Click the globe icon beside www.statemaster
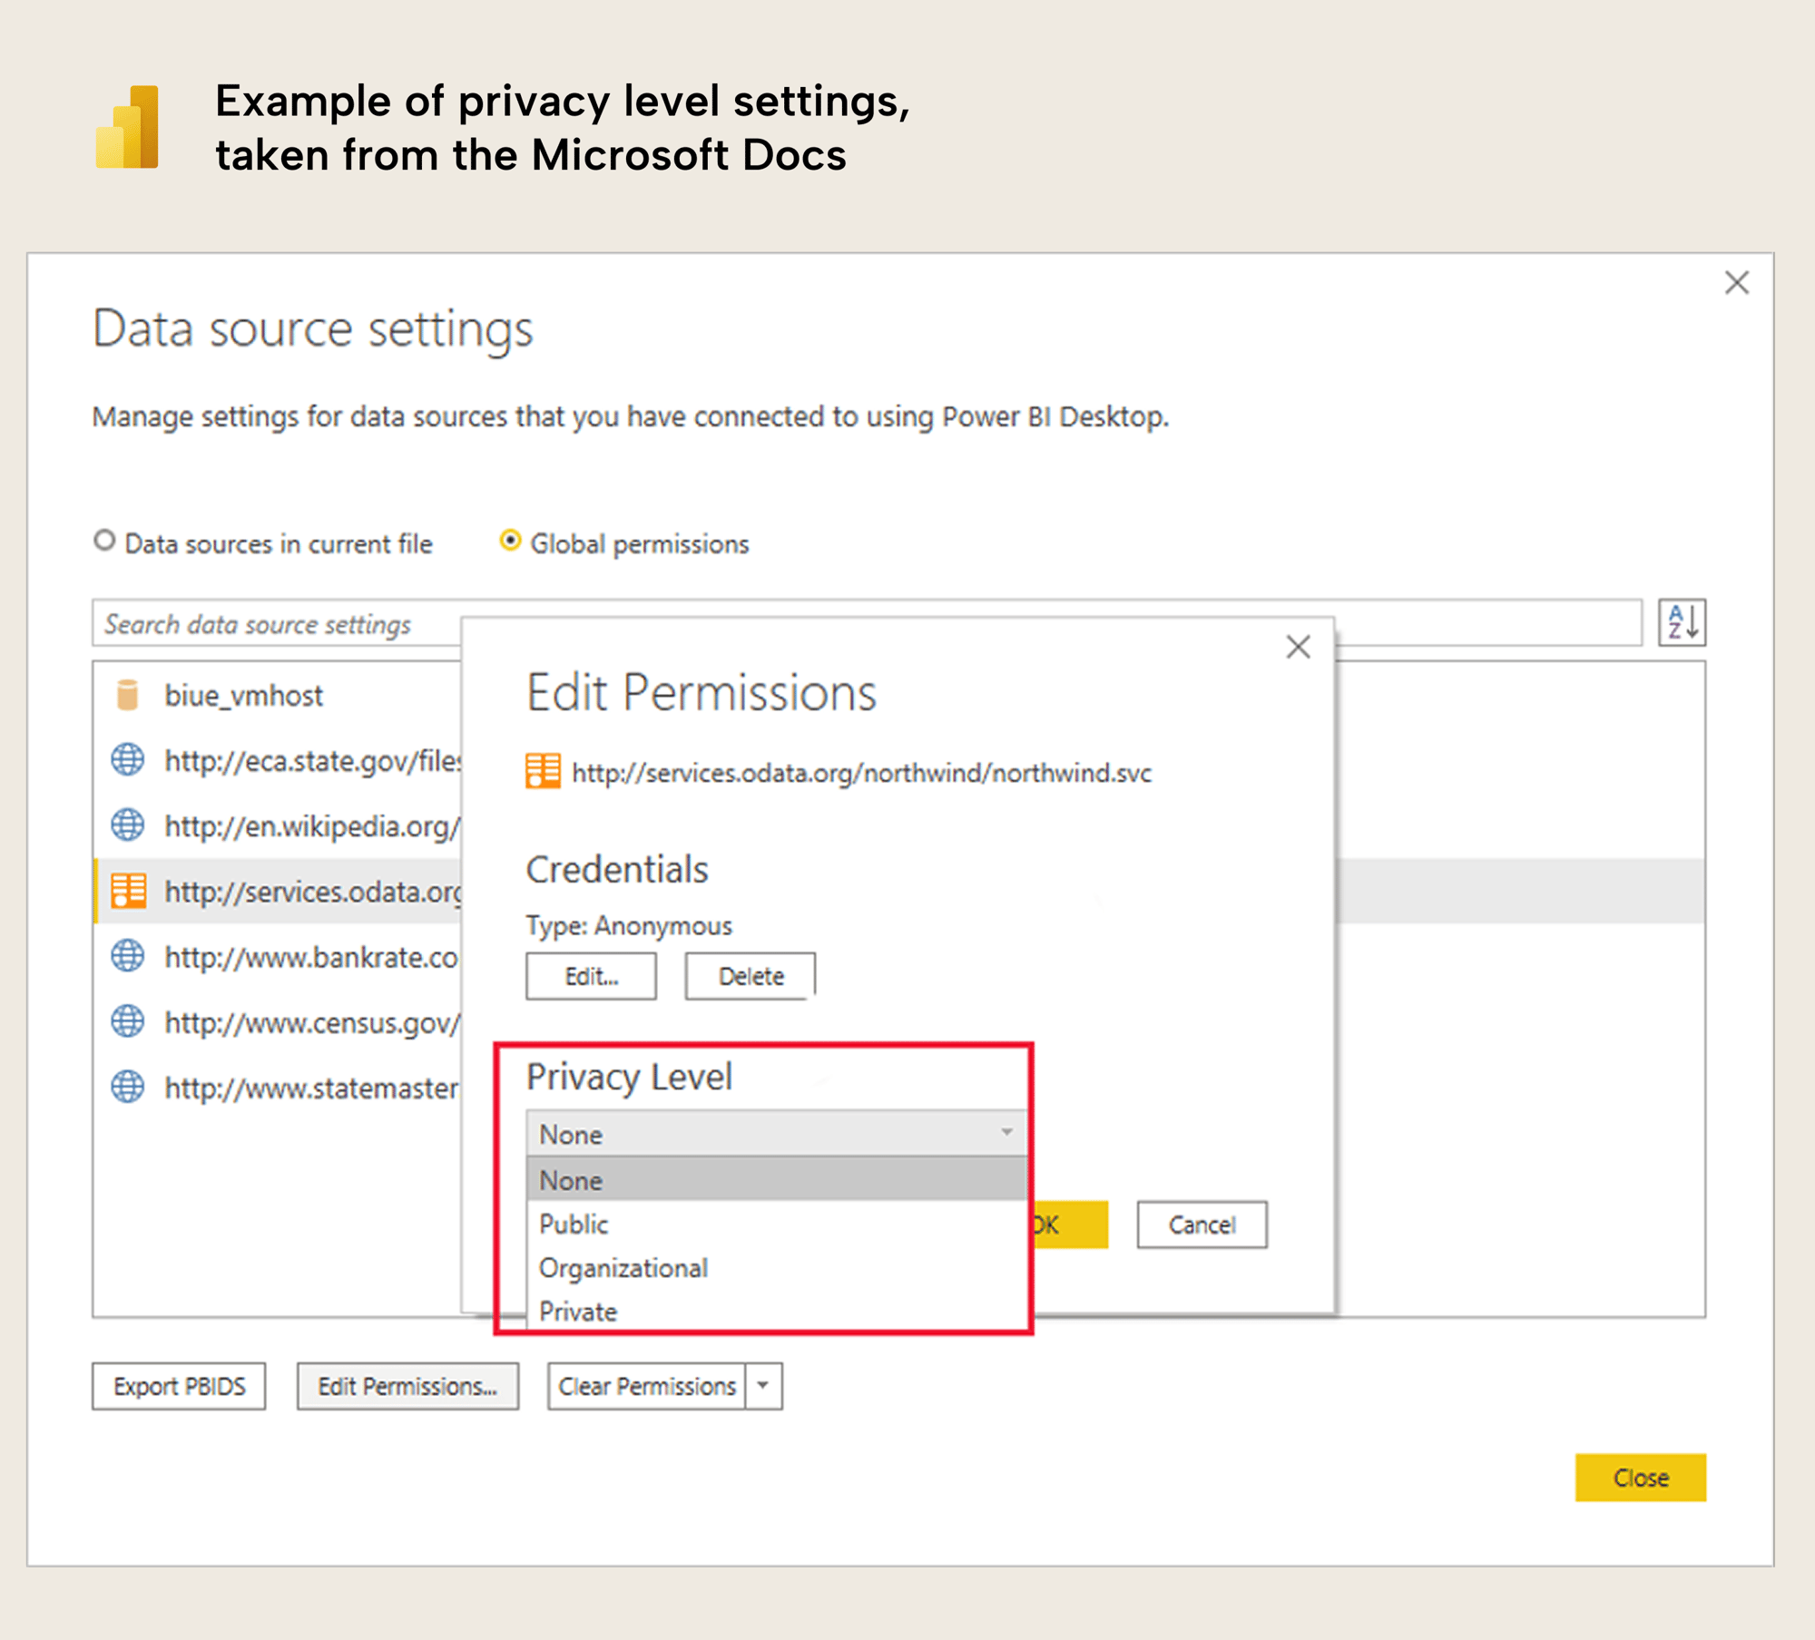The image size is (1815, 1640). point(128,1087)
